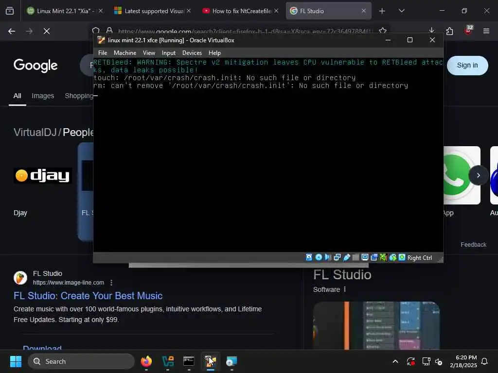Click the FL Studio knowledge panel screenshot
This screenshot has height=373, width=498.
click(376, 325)
